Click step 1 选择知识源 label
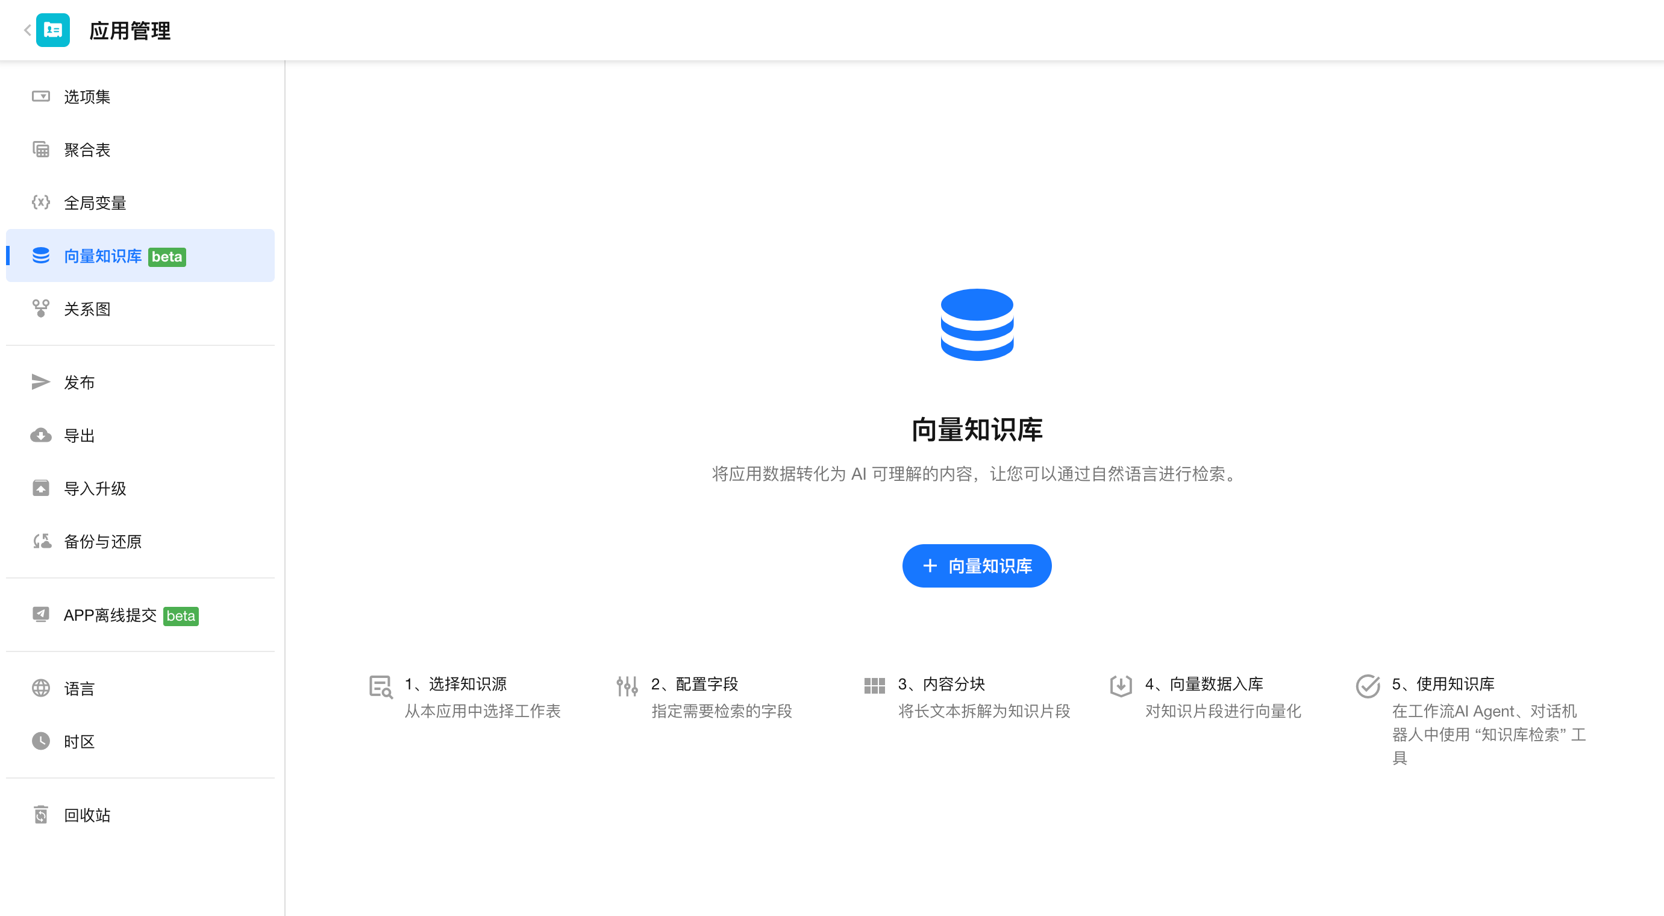Image resolution: width=1664 pixels, height=916 pixels. [x=455, y=684]
